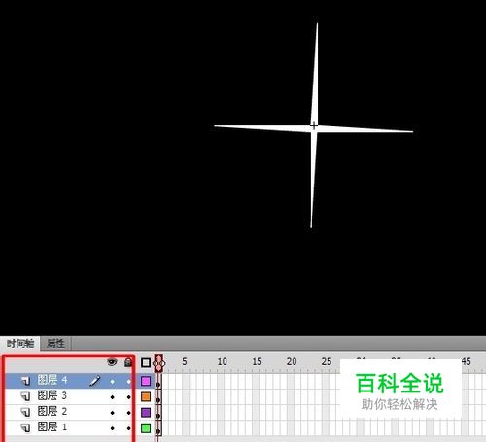The height and width of the screenshot is (442, 486).
Task: Click the layer page icon beside 图层 4
Action: coord(25,381)
